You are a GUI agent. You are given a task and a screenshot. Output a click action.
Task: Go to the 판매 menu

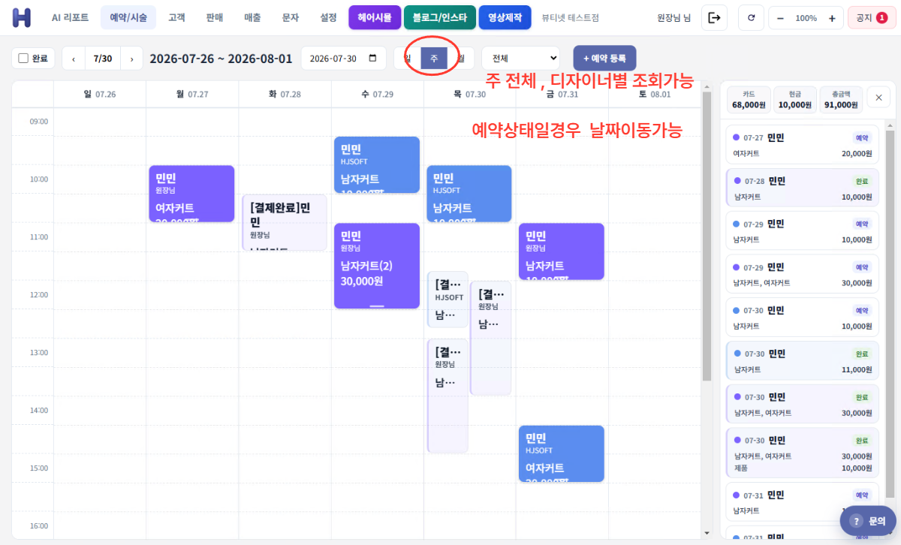pos(215,17)
